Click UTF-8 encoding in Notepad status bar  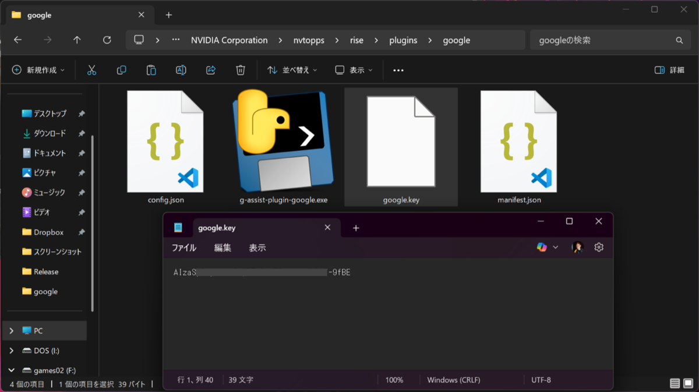click(x=541, y=380)
